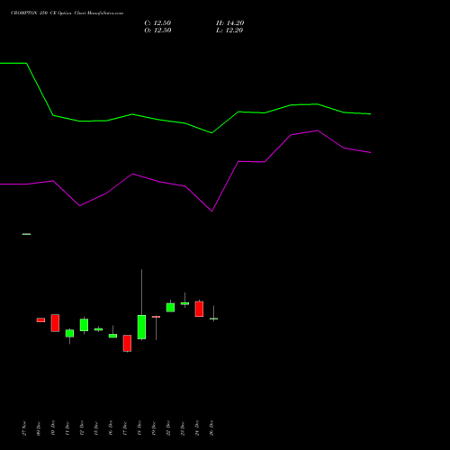Click the 19 Dec date label

154,428
